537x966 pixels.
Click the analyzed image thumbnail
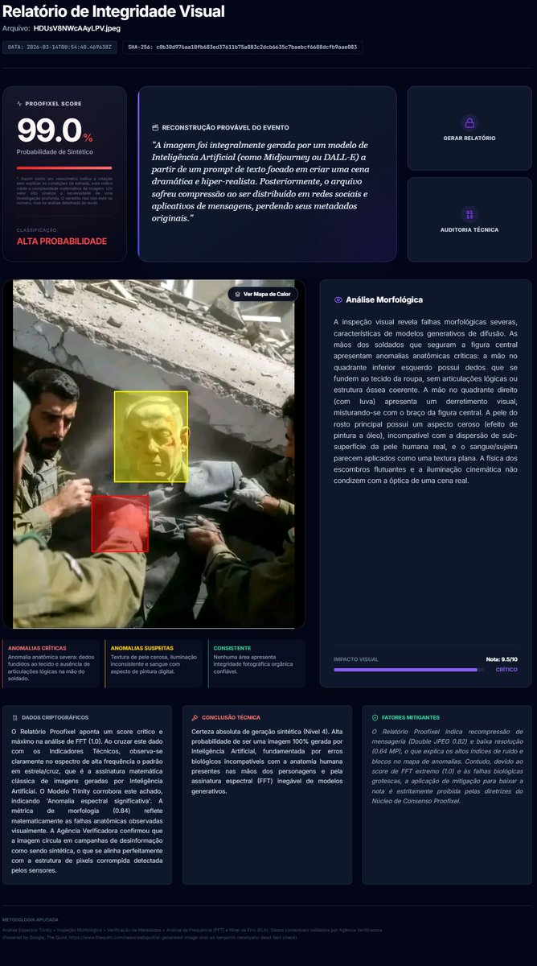(154, 454)
